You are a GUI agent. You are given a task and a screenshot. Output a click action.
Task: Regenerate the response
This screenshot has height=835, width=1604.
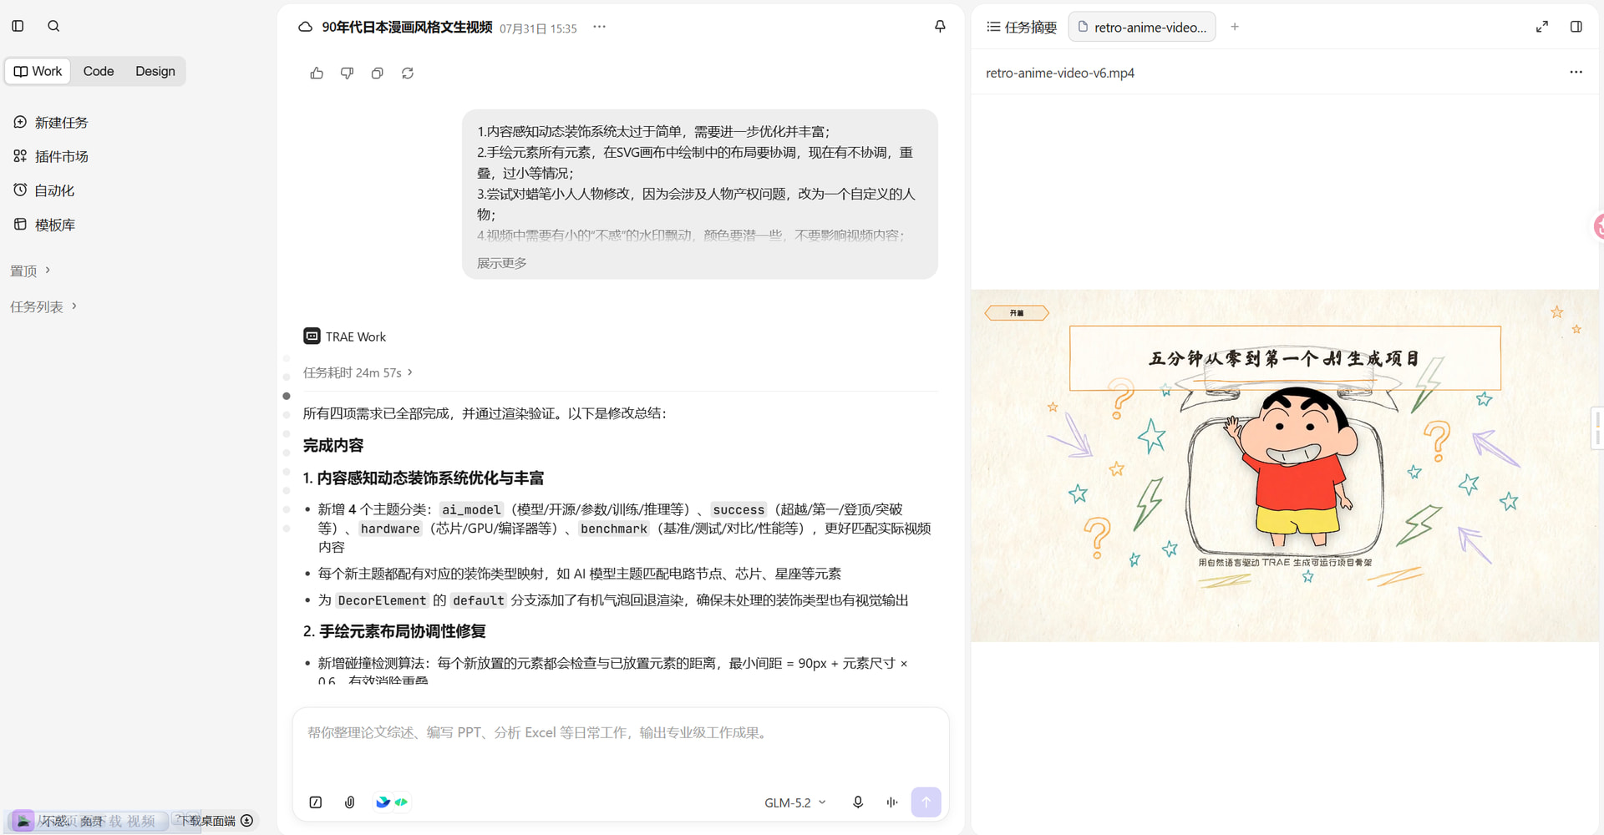[408, 73]
